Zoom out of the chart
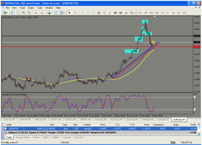Screen dimensions: 202x145 point(29,13)
